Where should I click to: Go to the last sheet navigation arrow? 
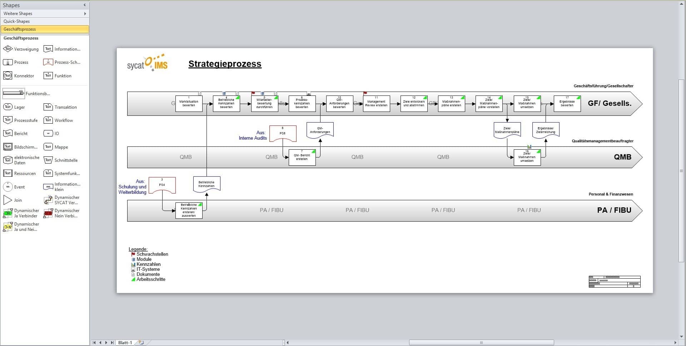(x=112, y=342)
